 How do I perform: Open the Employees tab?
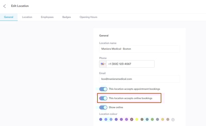(x=47, y=17)
